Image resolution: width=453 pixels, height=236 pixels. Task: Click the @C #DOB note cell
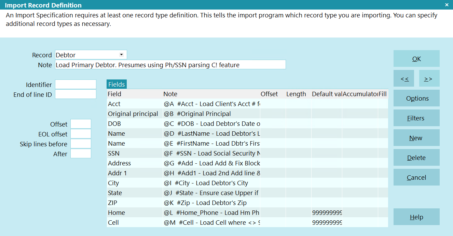pos(211,123)
